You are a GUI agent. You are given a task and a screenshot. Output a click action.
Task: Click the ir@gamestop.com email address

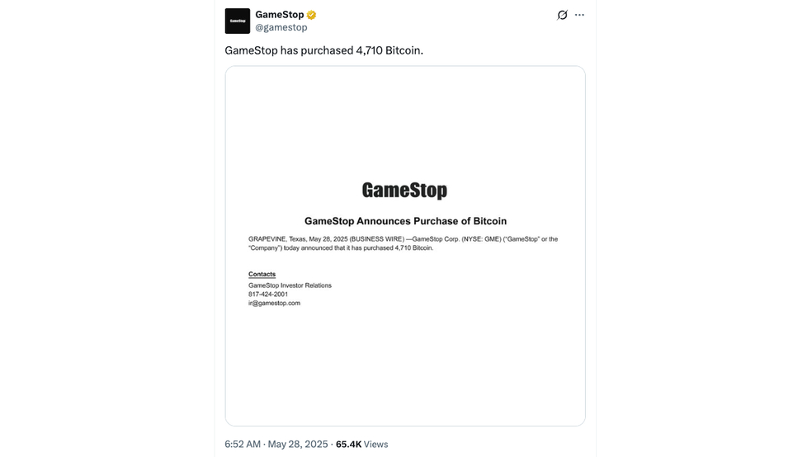click(275, 303)
